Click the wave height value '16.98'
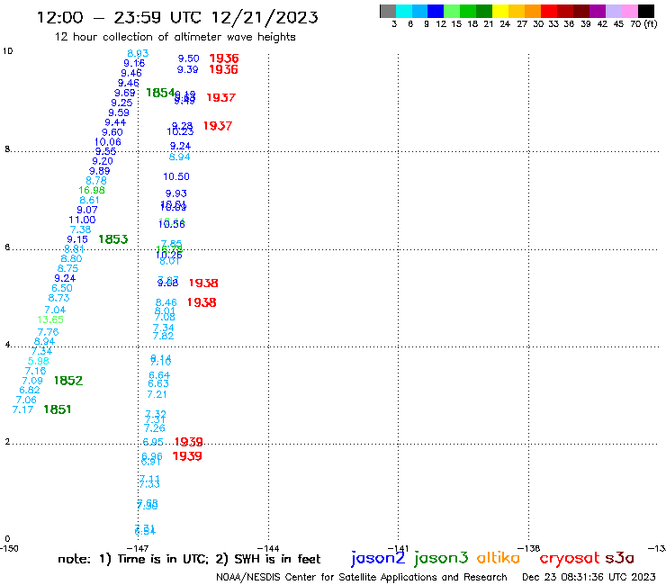This screenshot has height=585, width=666. pos(92,190)
